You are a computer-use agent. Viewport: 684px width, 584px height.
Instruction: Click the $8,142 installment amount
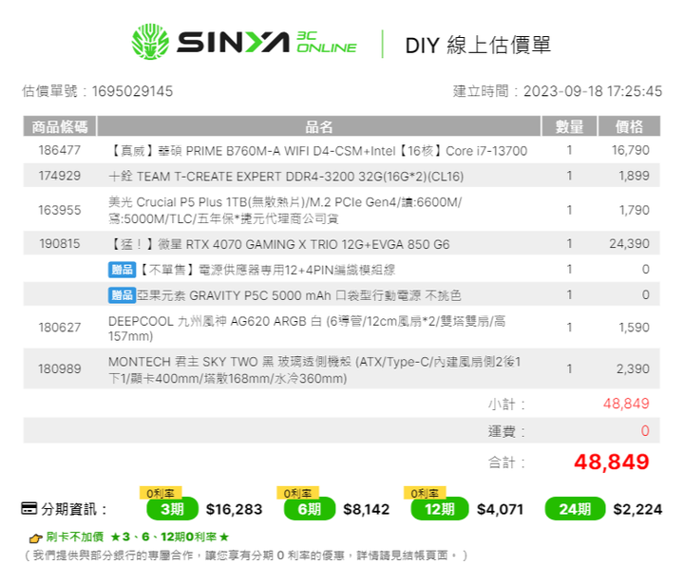pyautogui.click(x=367, y=509)
